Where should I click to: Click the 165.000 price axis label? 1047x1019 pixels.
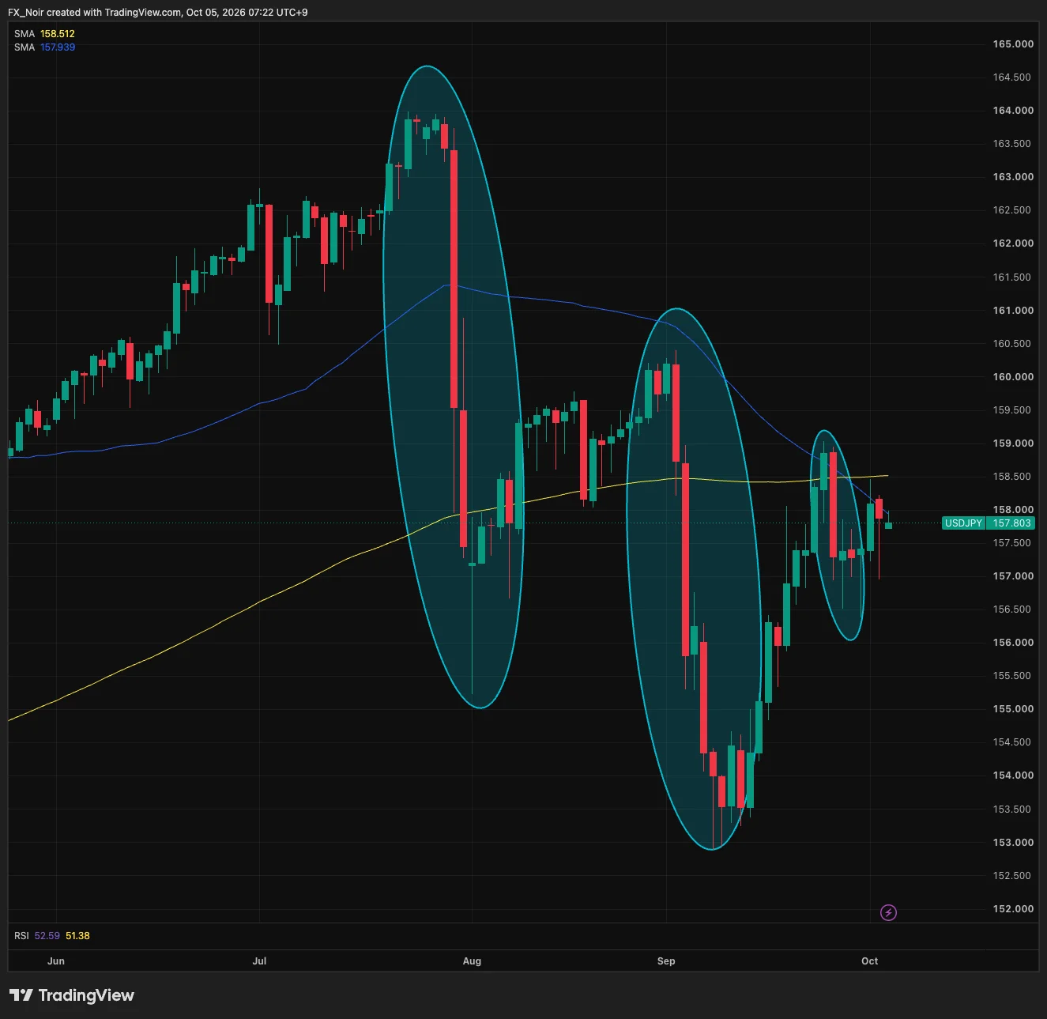pos(1013,44)
